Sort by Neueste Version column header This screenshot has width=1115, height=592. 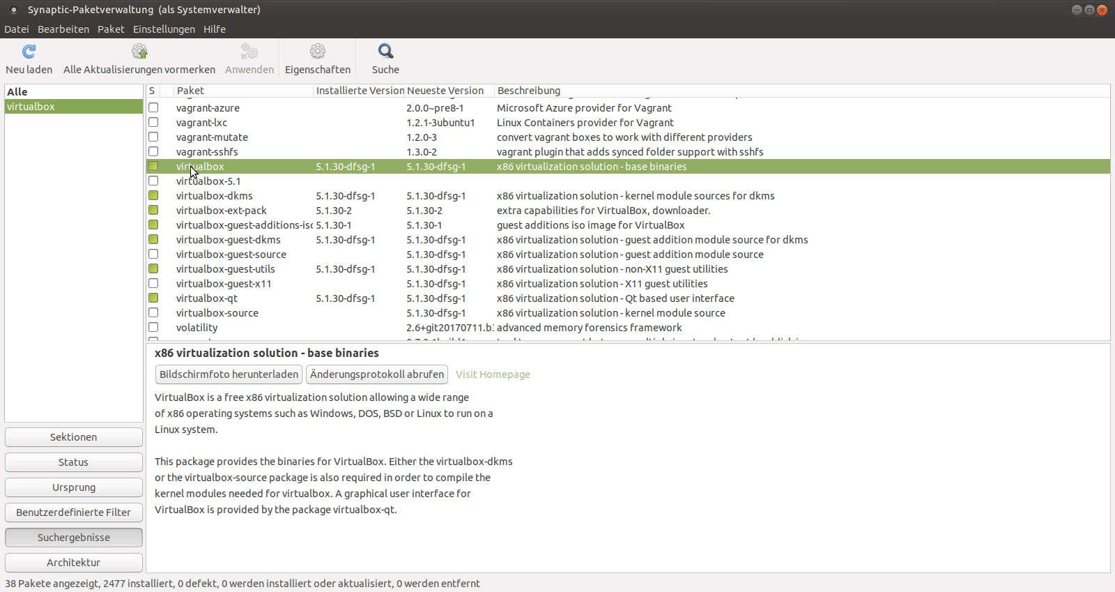[x=449, y=91]
